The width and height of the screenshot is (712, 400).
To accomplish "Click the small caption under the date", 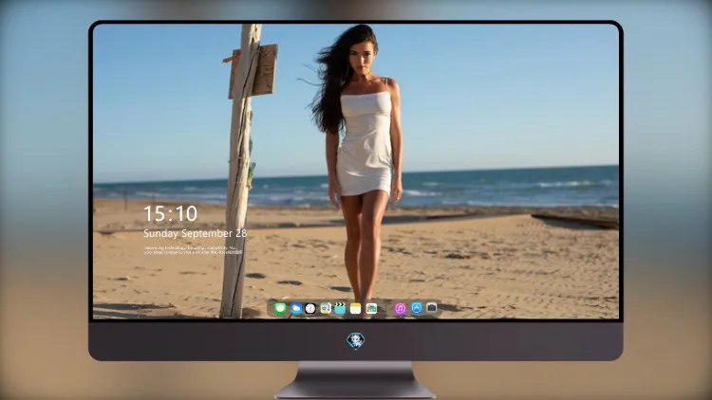I will pyautogui.click(x=194, y=250).
